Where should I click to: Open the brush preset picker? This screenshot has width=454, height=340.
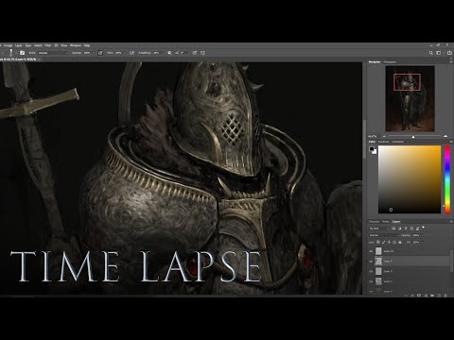point(11,53)
